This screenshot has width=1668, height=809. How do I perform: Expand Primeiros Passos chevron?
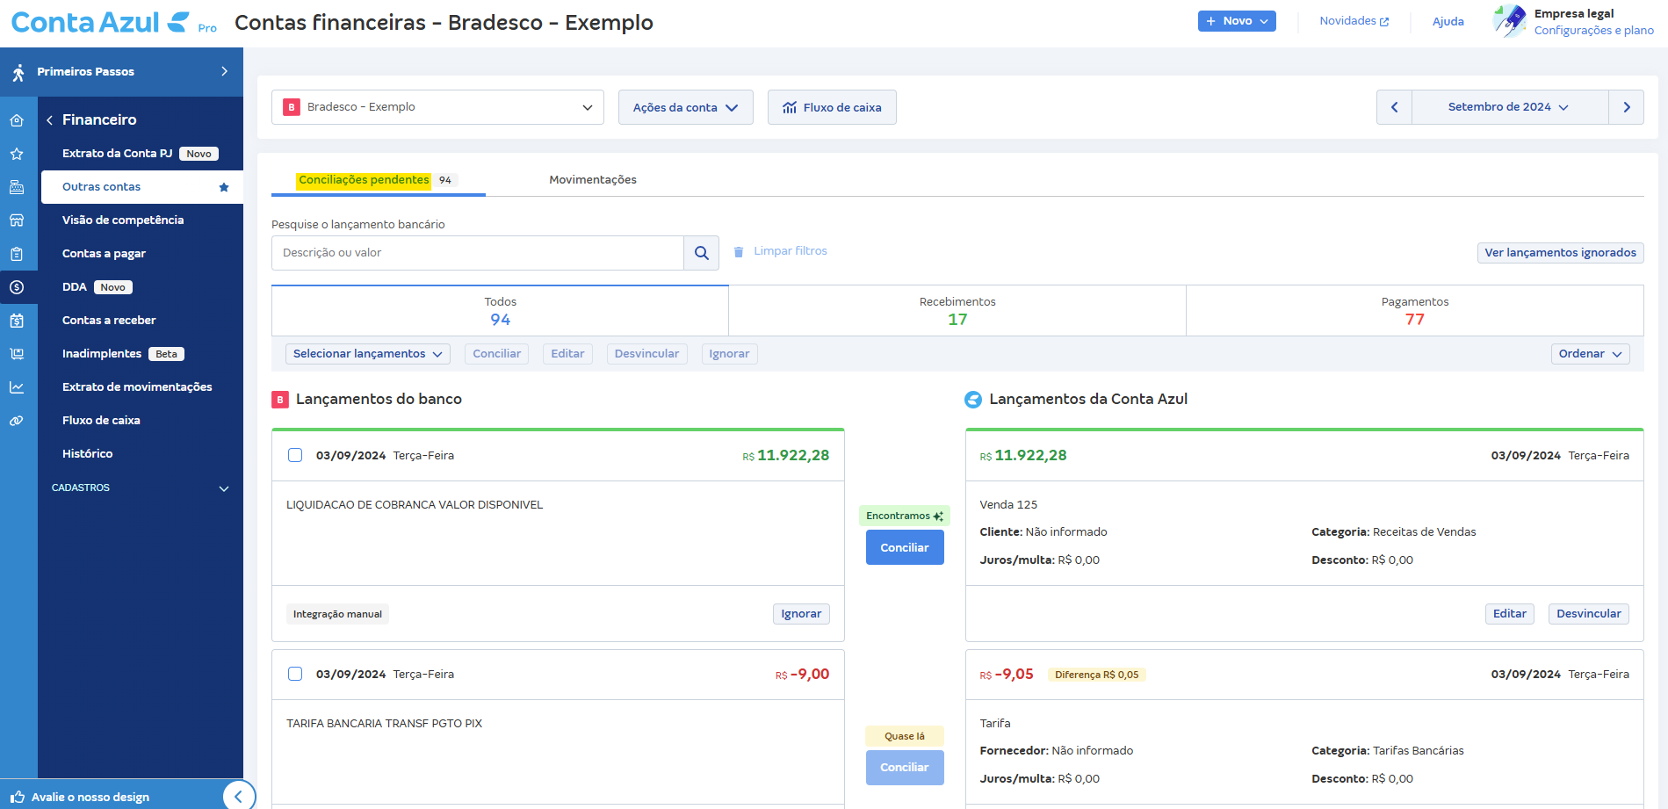tap(224, 72)
